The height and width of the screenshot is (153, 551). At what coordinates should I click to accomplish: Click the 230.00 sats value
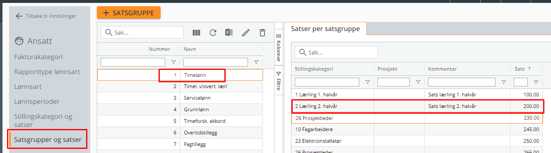pyautogui.click(x=531, y=118)
